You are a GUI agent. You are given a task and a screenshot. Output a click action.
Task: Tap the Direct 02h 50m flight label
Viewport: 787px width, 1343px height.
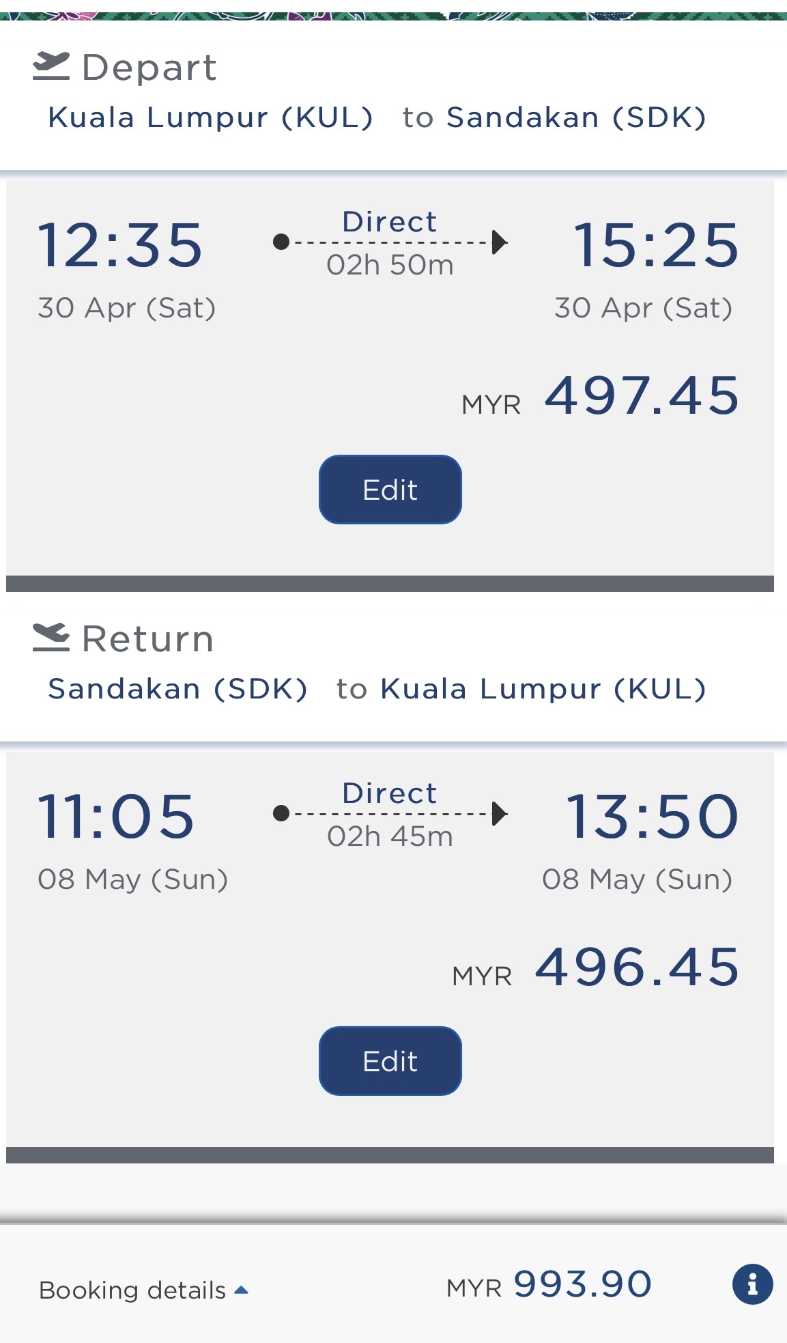coord(390,243)
